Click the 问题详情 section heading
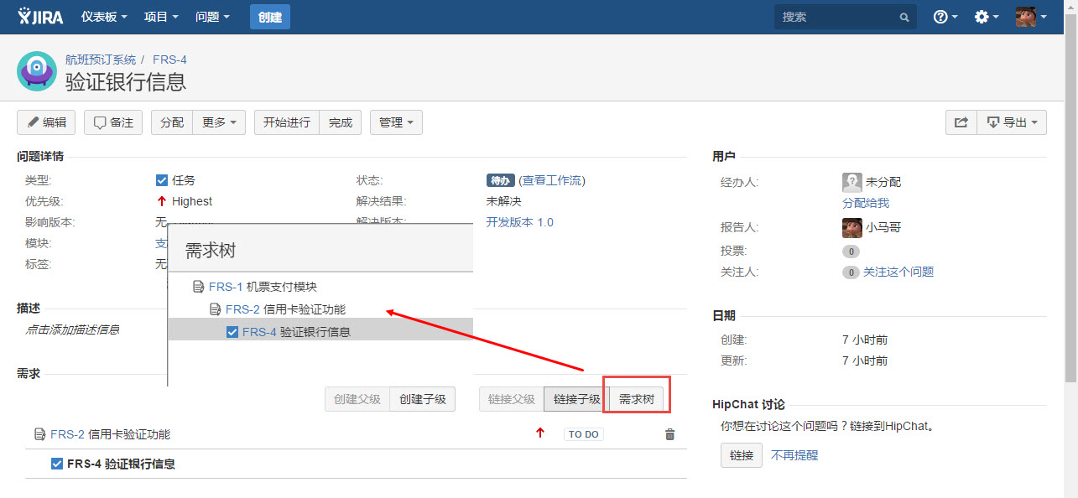Viewport: 1078px width, 498px height. click(40, 156)
